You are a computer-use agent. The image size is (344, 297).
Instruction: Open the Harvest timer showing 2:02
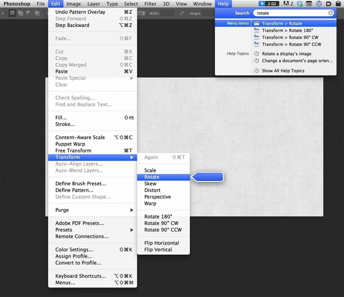269,4
